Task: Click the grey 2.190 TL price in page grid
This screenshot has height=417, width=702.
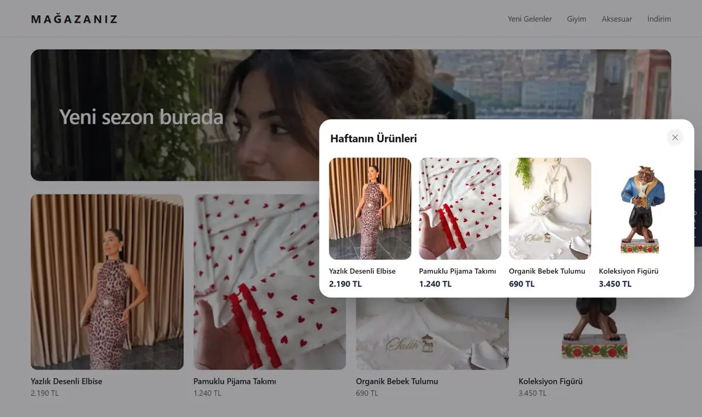Action: [x=45, y=393]
